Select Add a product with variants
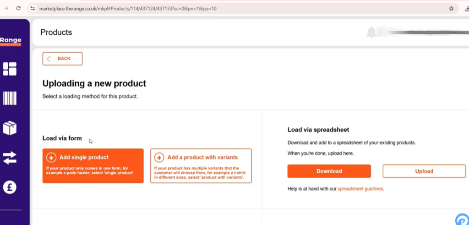The height and width of the screenshot is (225, 469). click(x=201, y=166)
